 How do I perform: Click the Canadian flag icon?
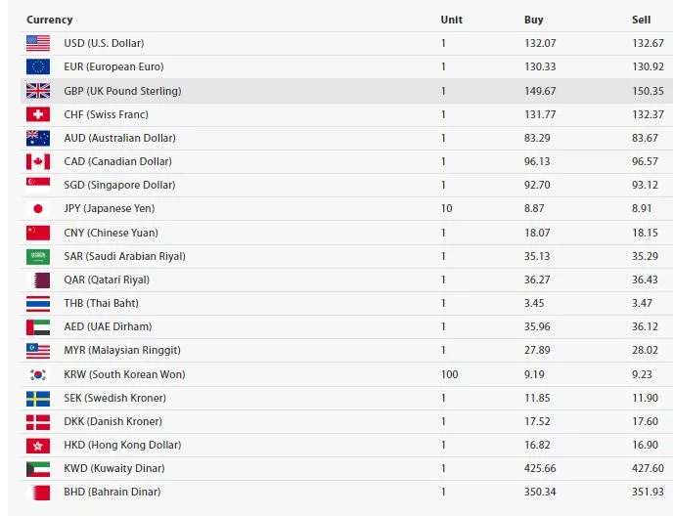coord(38,161)
